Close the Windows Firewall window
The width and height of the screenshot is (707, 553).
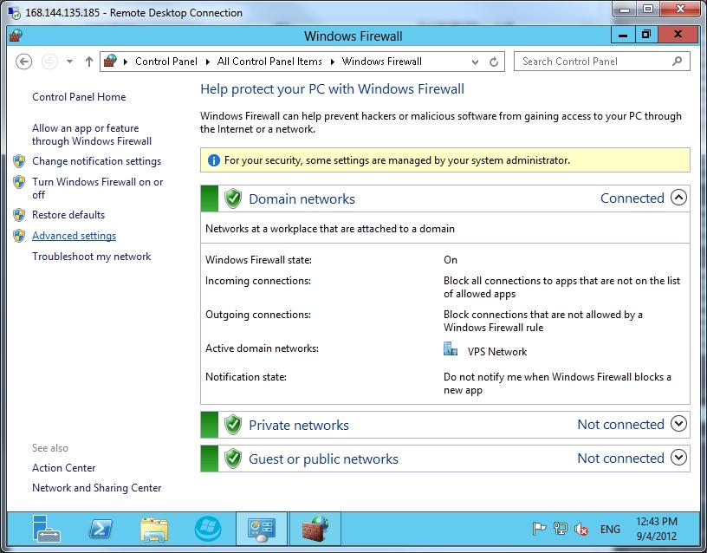point(678,35)
